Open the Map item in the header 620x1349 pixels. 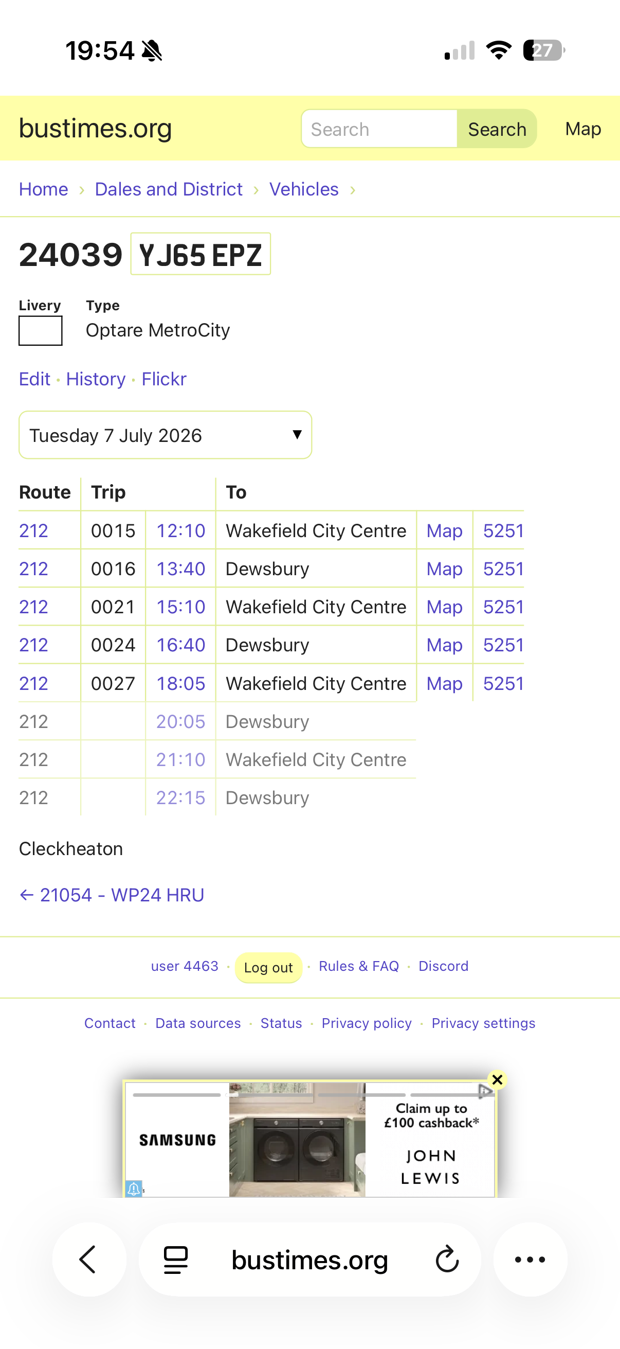pyautogui.click(x=583, y=129)
